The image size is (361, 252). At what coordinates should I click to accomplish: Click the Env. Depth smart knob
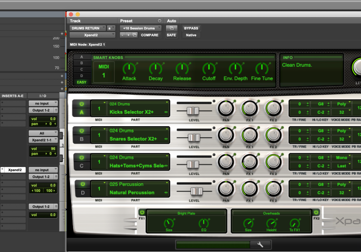(x=235, y=69)
